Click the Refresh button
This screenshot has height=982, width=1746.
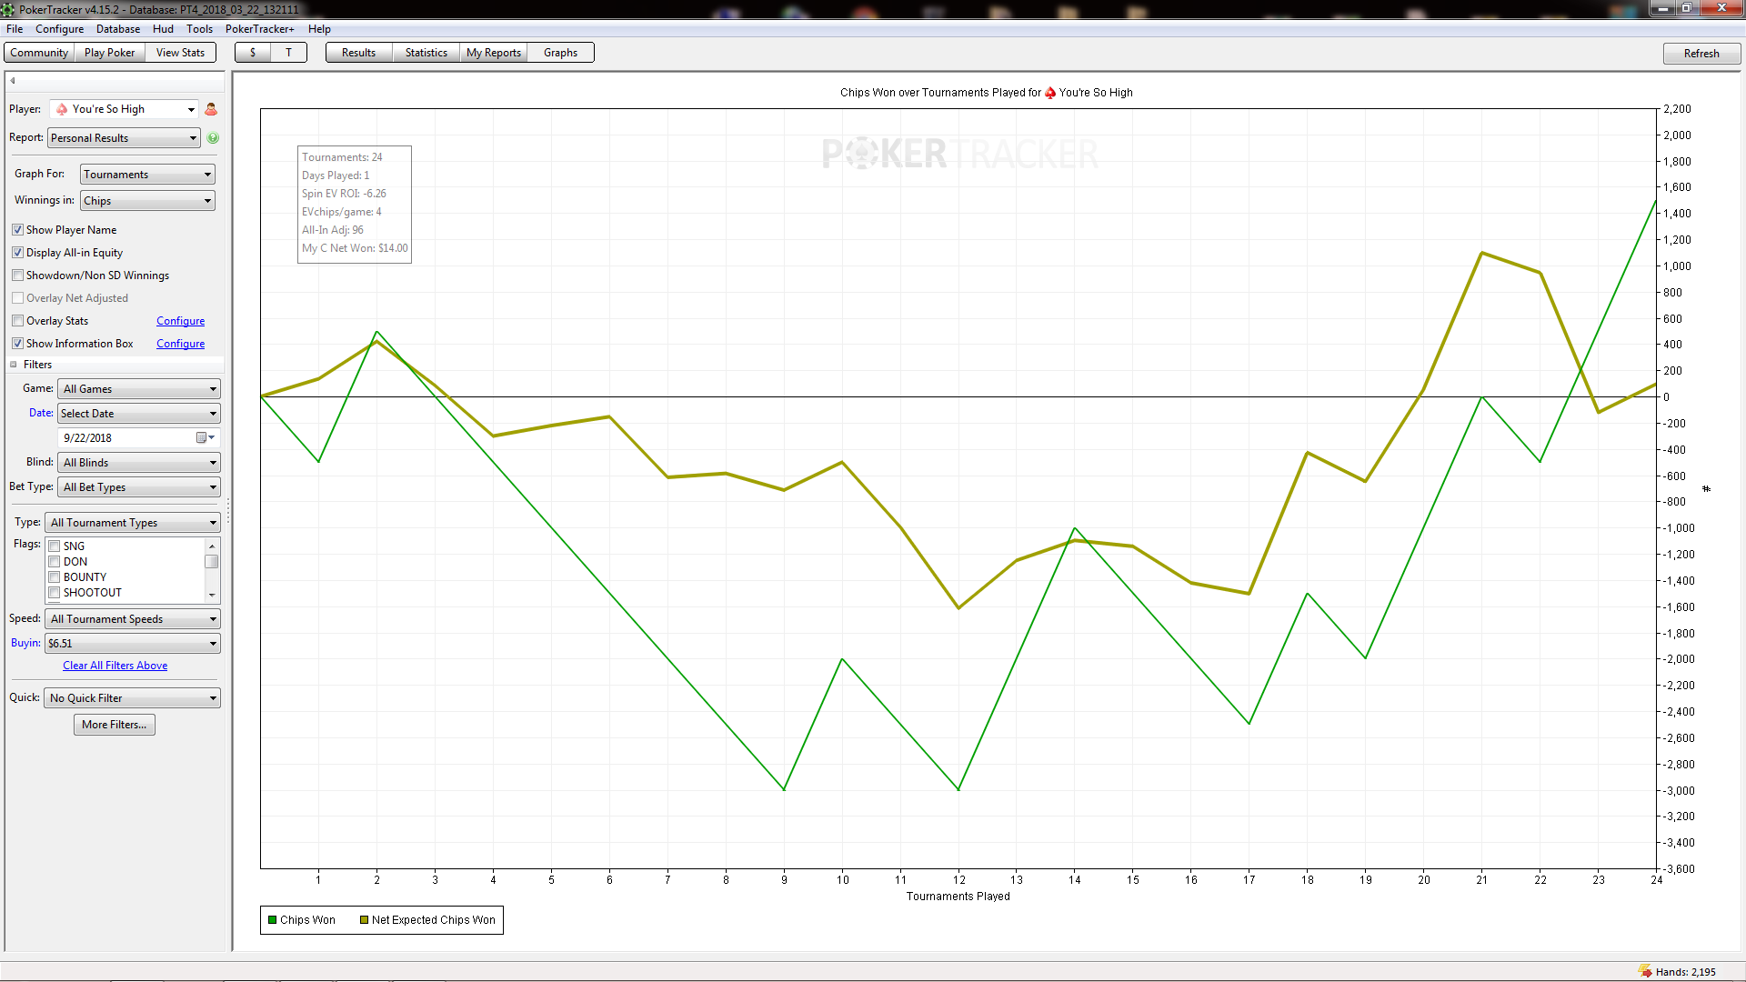(1701, 54)
